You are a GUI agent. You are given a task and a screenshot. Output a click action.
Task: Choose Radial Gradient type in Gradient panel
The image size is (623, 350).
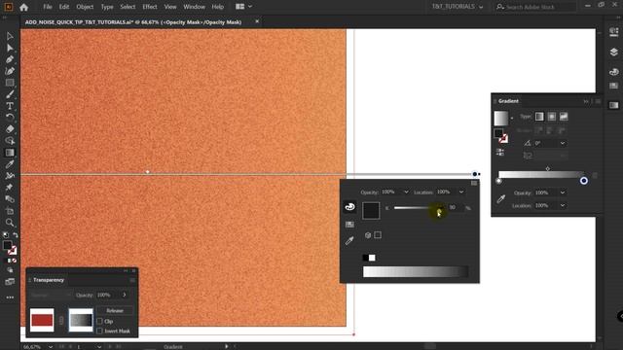pos(552,117)
